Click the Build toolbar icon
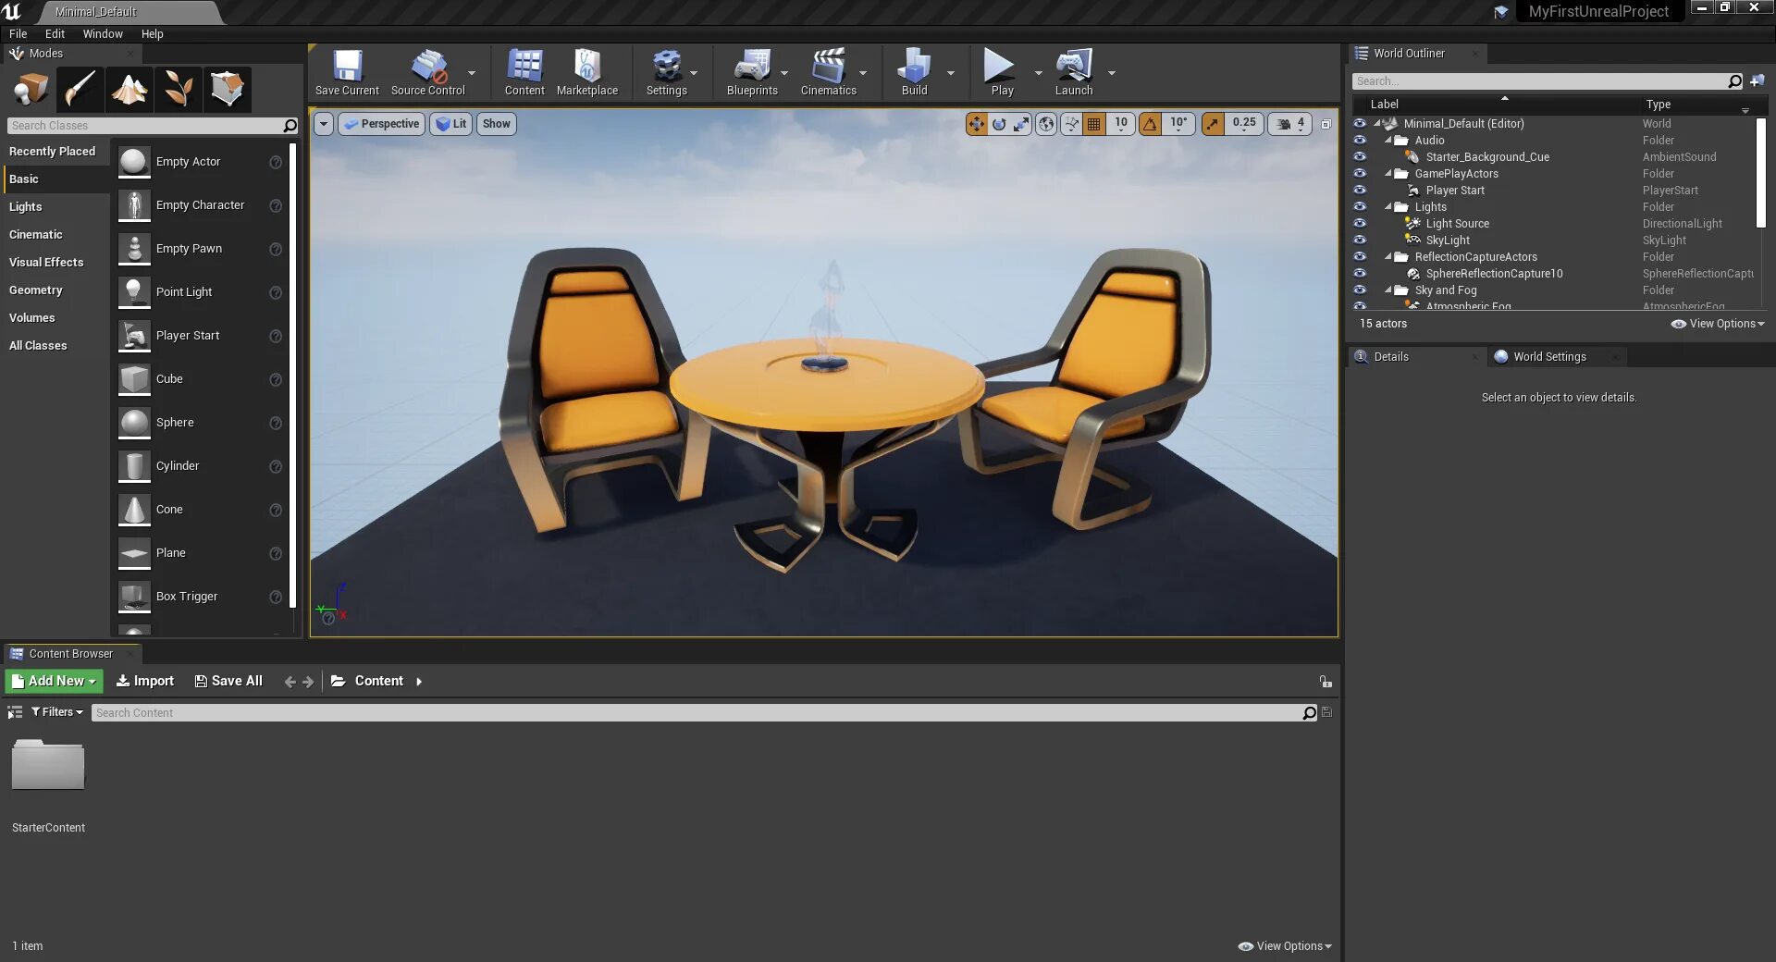 914,72
